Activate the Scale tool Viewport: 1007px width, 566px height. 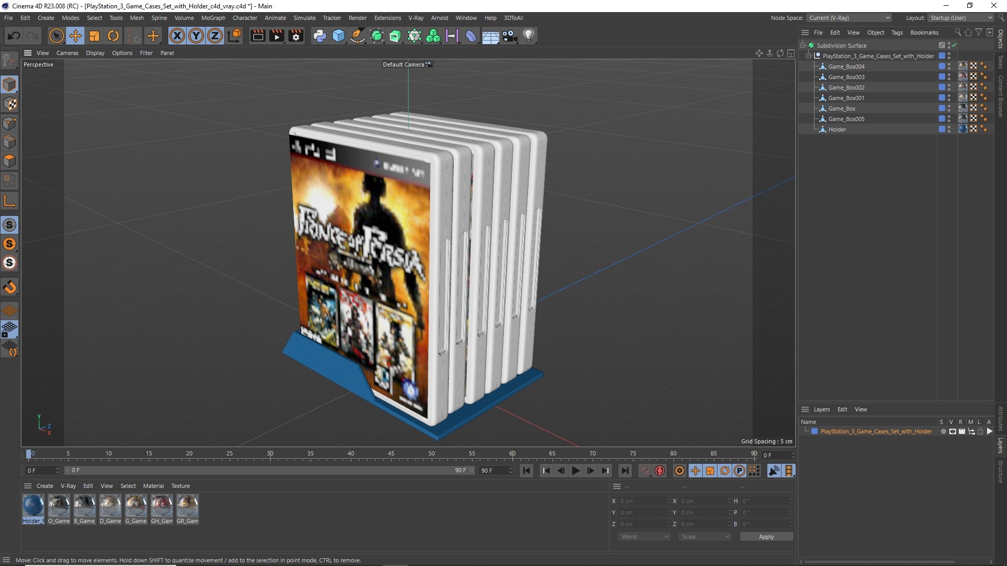coord(94,36)
